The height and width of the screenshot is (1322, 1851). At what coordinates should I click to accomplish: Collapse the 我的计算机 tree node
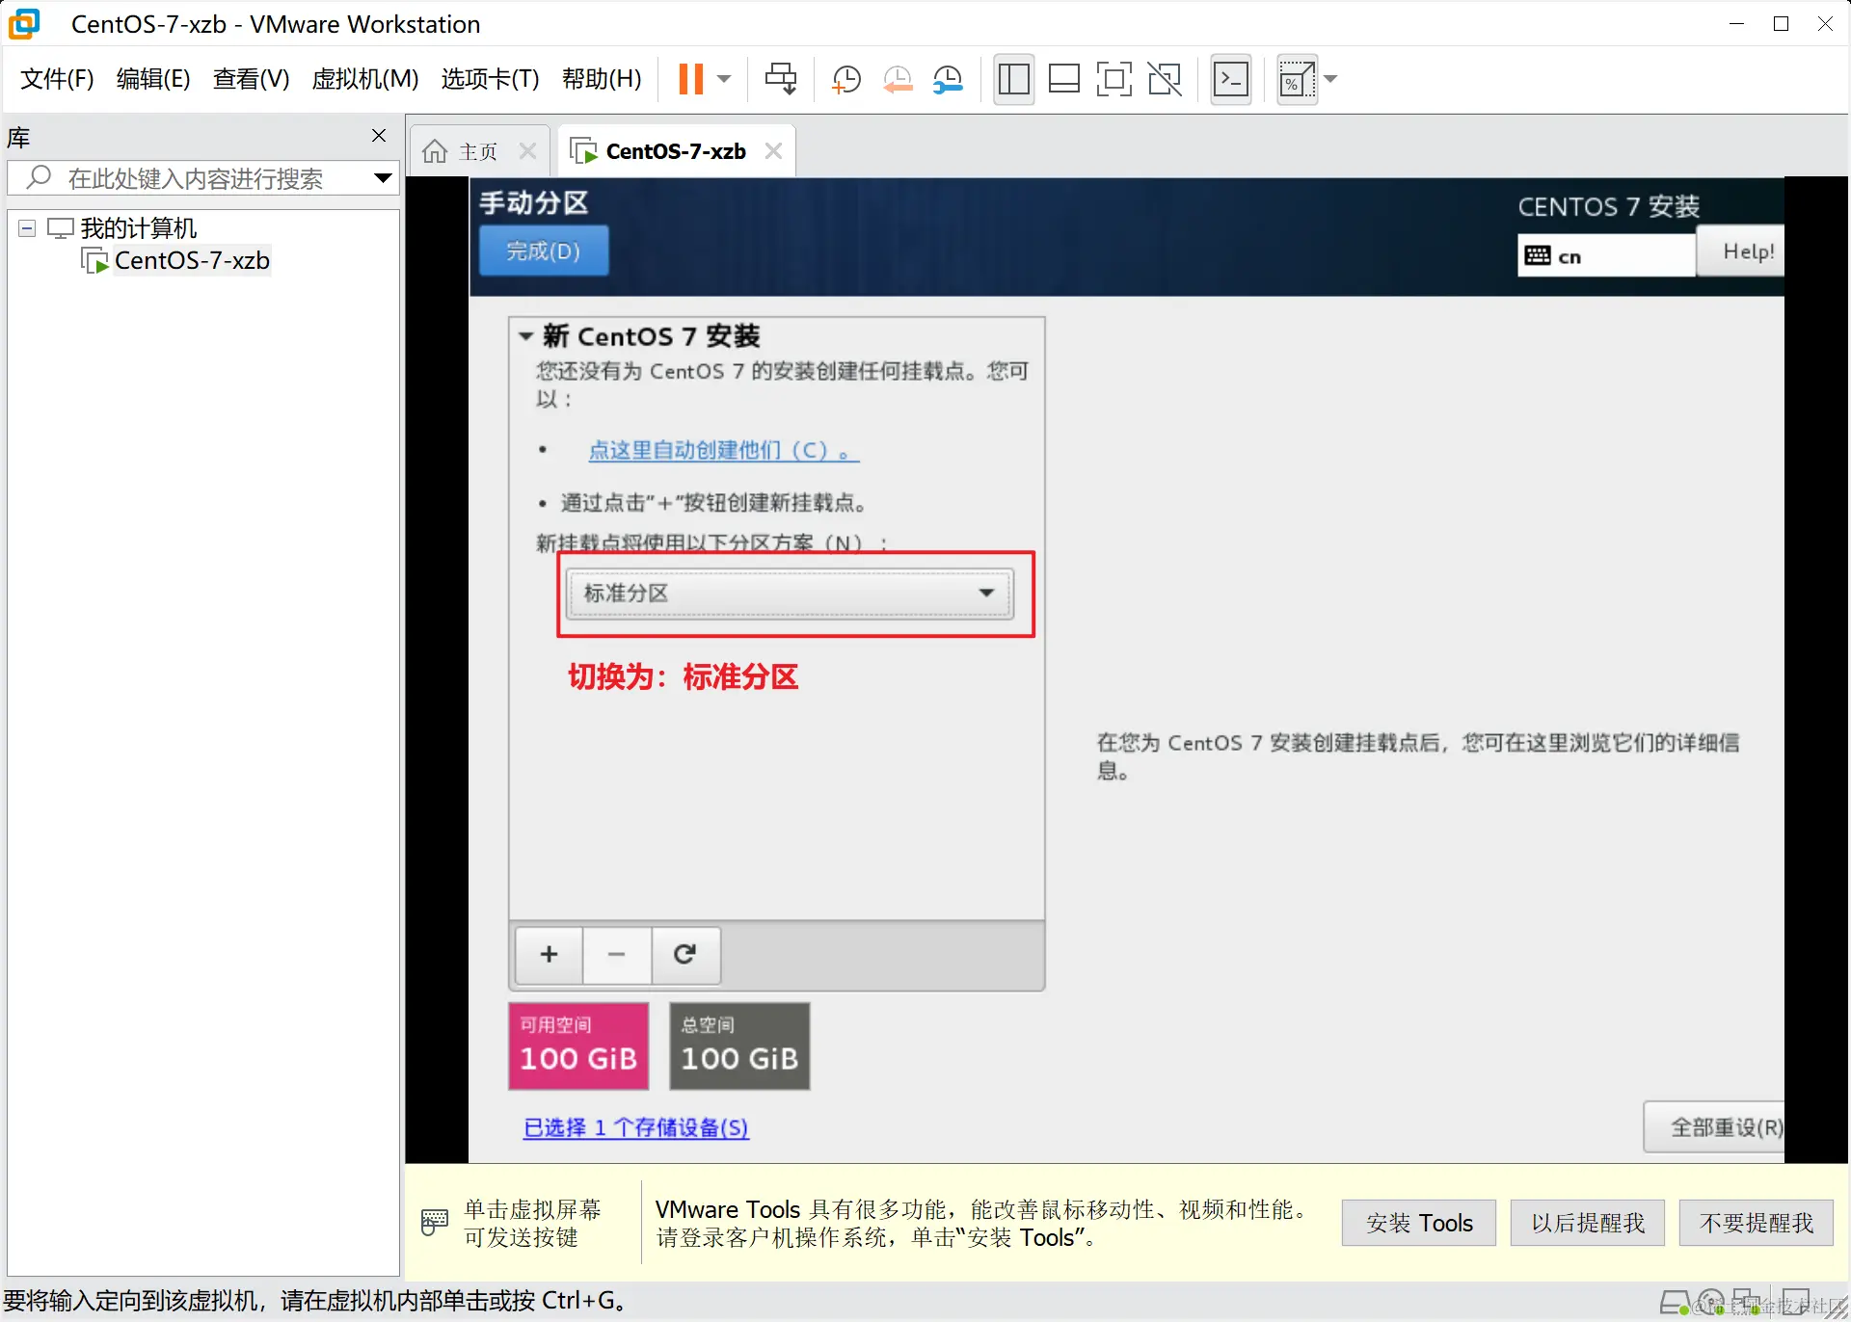[x=27, y=228]
